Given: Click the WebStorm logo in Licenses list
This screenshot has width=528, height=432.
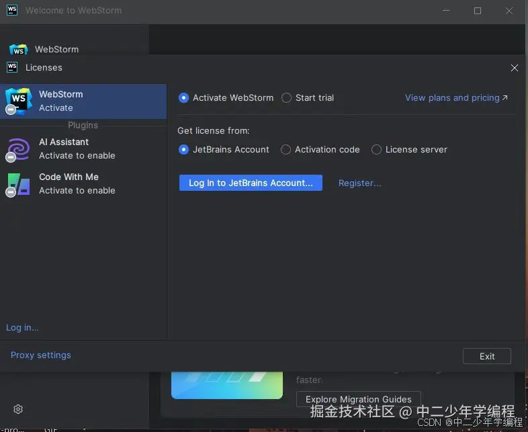Looking at the screenshot, I should click(x=19, y=100).
